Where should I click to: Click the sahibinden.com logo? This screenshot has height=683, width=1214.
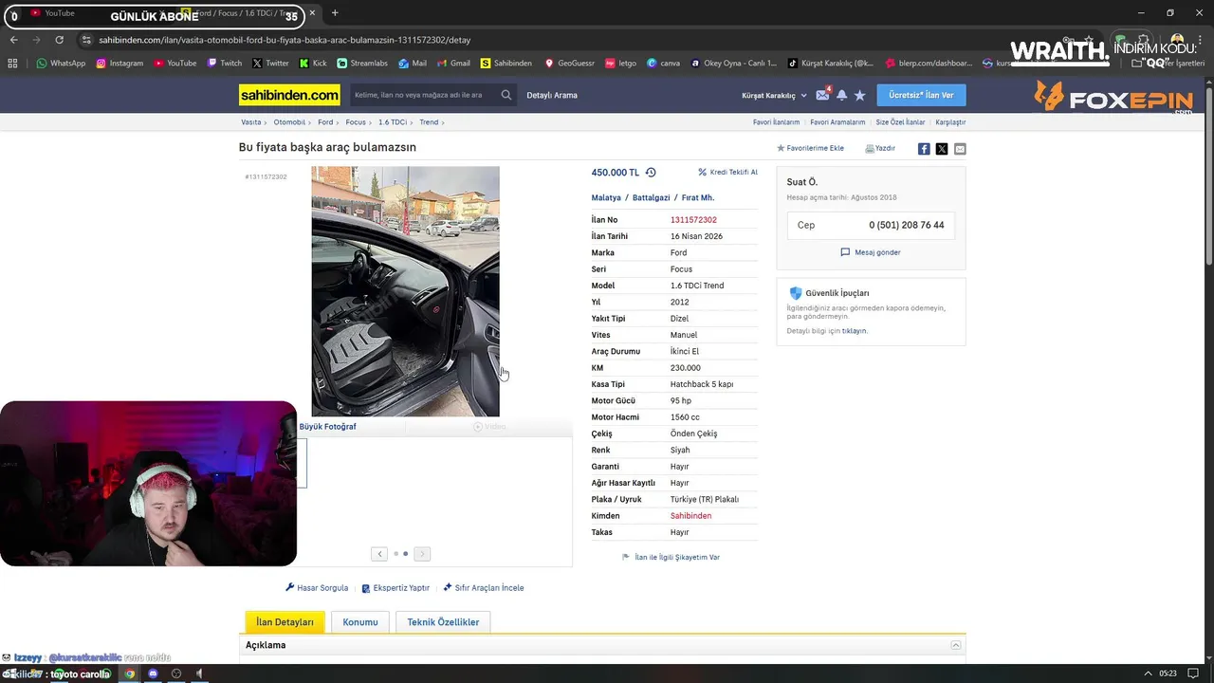tap(289, 95)
